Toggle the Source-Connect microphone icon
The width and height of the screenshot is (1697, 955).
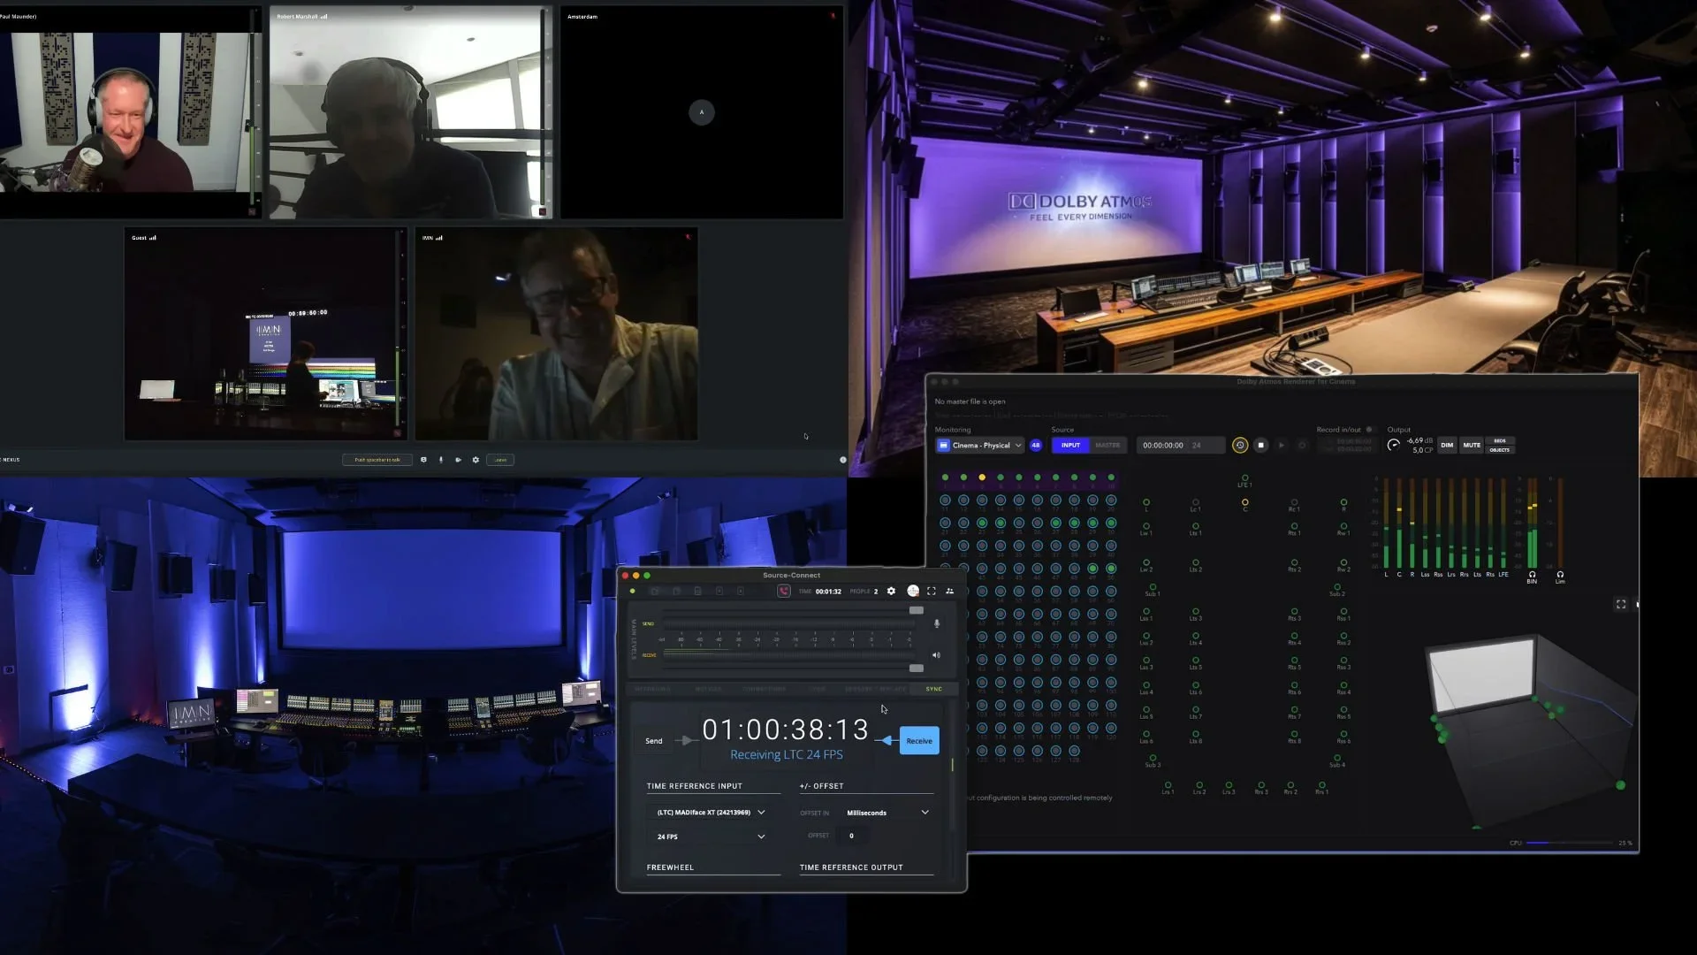[x=937, y=623]
